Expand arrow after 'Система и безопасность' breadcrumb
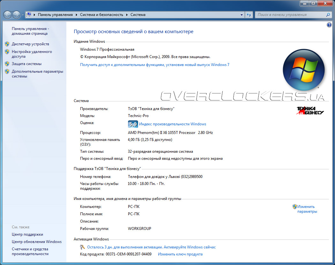 click(x=127, y=15)
